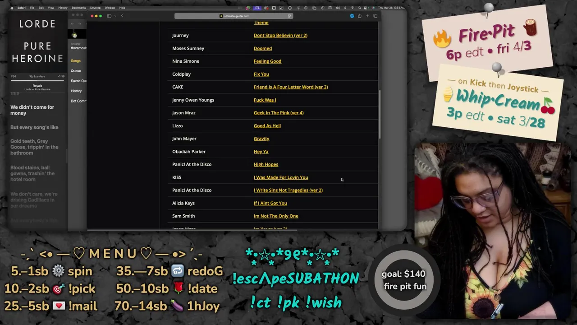Open Friend Is A Four Letter Word link
Screen dimensions: 577x325
pos(291,87)
